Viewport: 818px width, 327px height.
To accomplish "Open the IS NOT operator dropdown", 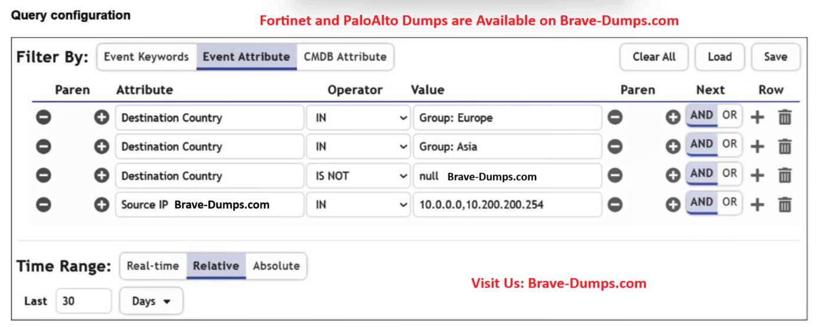I will click(x=358, y=176).
